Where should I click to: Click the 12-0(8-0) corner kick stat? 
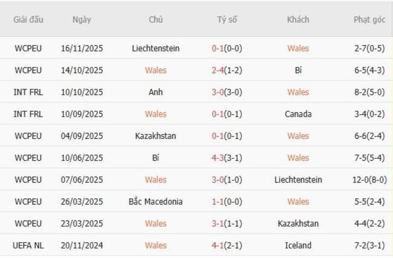coord(369,180)
